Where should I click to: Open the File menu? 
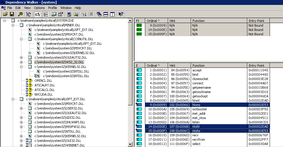[x=10, y=8]
